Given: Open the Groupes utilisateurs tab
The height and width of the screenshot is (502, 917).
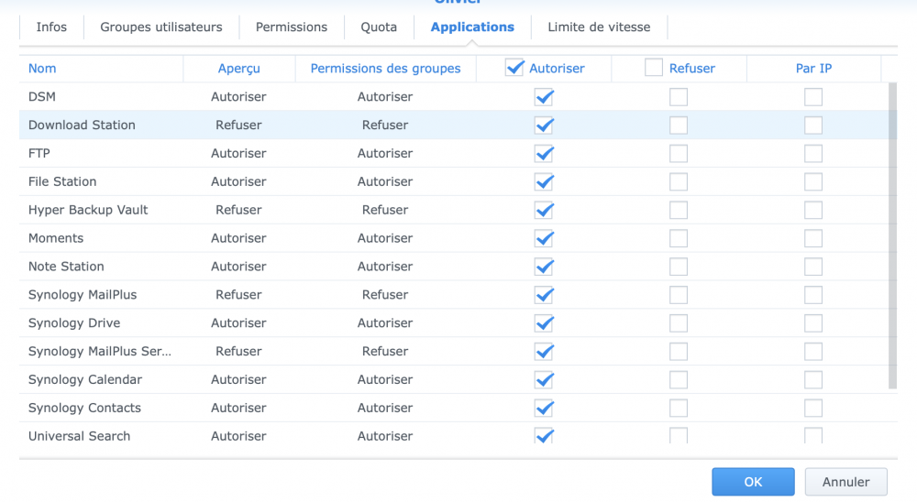Looking at the screenshot, I should 161,27.
